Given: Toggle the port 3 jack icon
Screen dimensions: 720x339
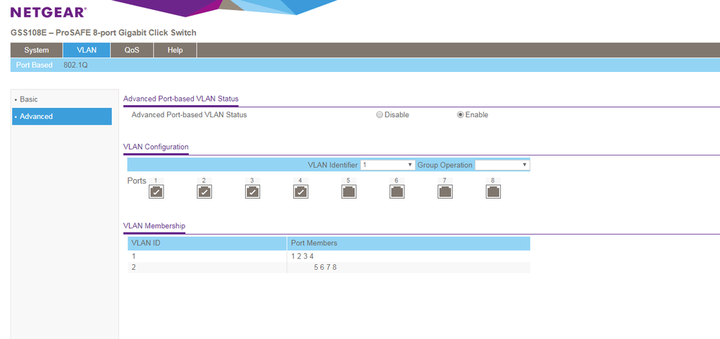Looking at the screenshot, I should 252,191.
